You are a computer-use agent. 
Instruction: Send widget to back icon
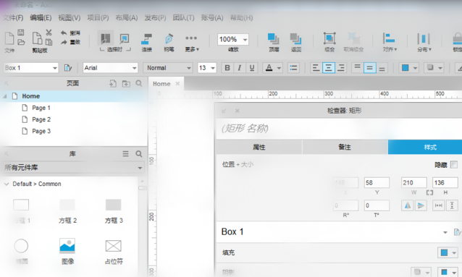[296, 38]
